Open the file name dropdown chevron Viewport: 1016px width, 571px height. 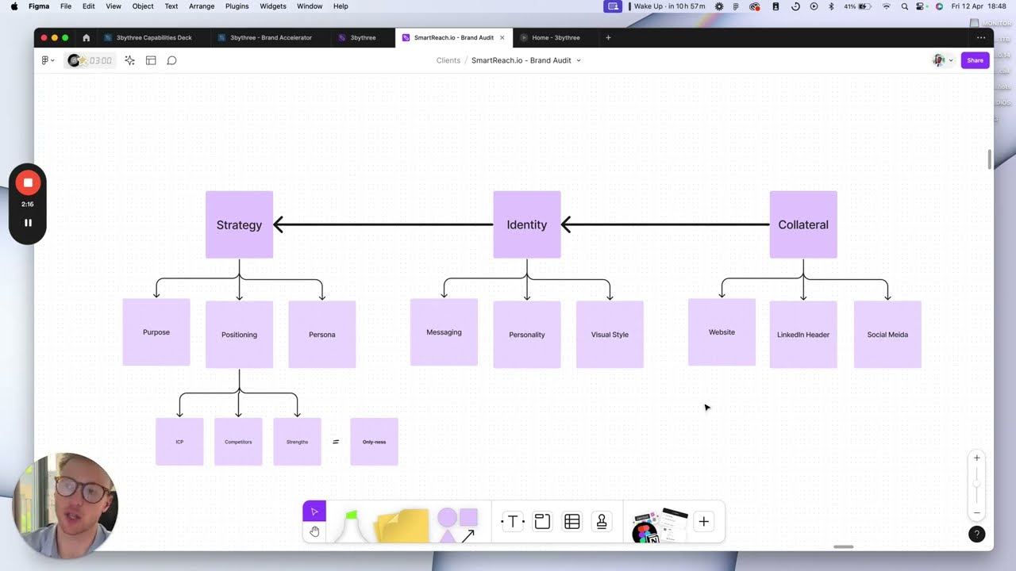(578, 60)
